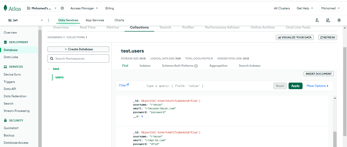Image resolution: width=347 pixels, height=147 pixels.
Task: Expand More Options in query bar
Action: click(318, 86)
